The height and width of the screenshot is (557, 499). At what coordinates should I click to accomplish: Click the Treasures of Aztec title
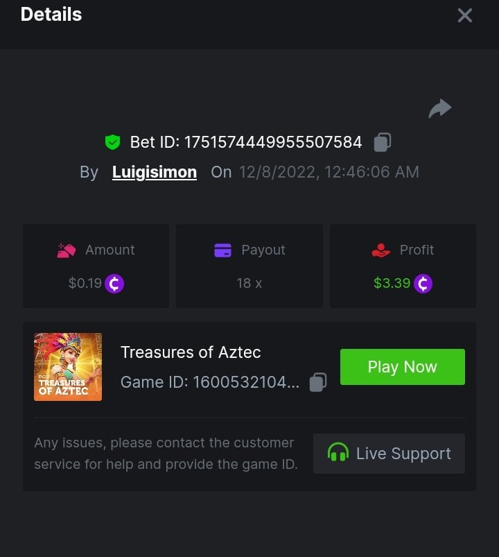click(x=191, y=352)
